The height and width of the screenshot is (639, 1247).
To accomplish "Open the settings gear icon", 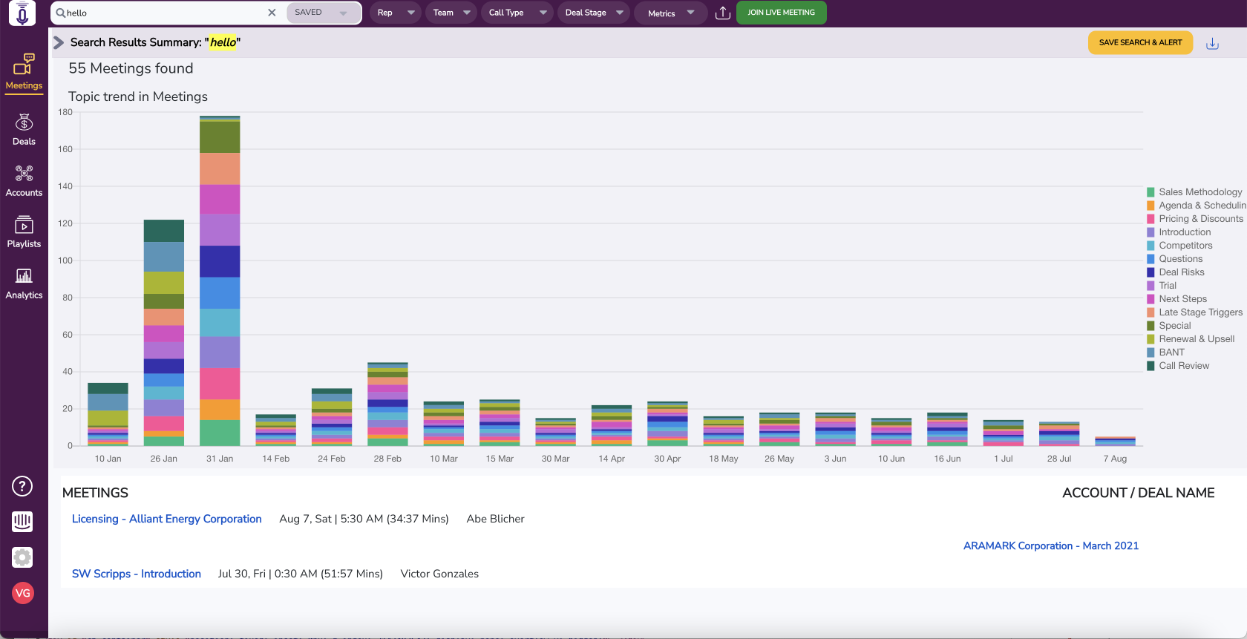I will tap(22, 557).
